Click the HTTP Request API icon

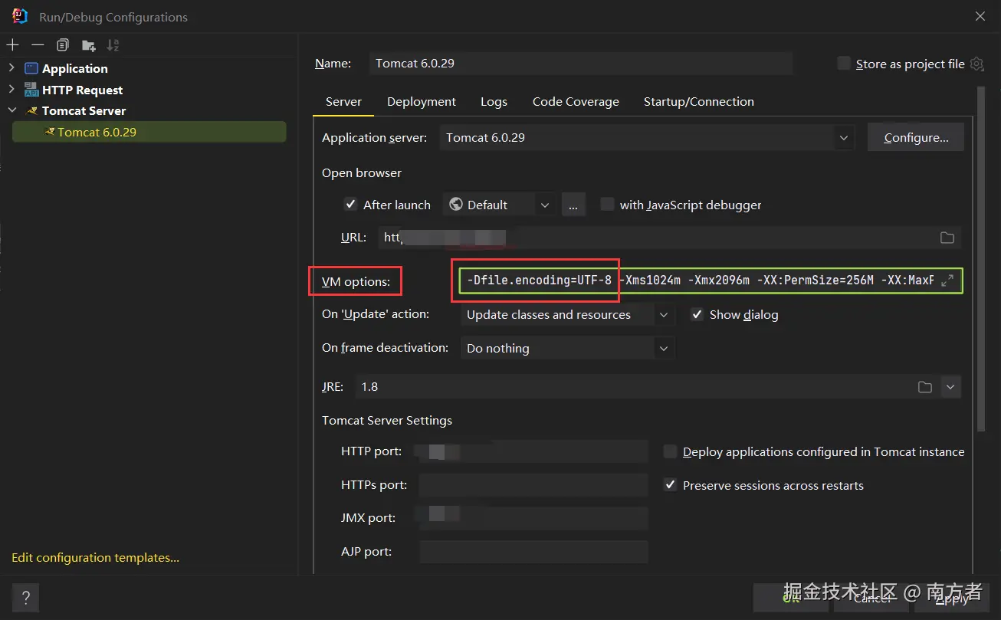31,90
